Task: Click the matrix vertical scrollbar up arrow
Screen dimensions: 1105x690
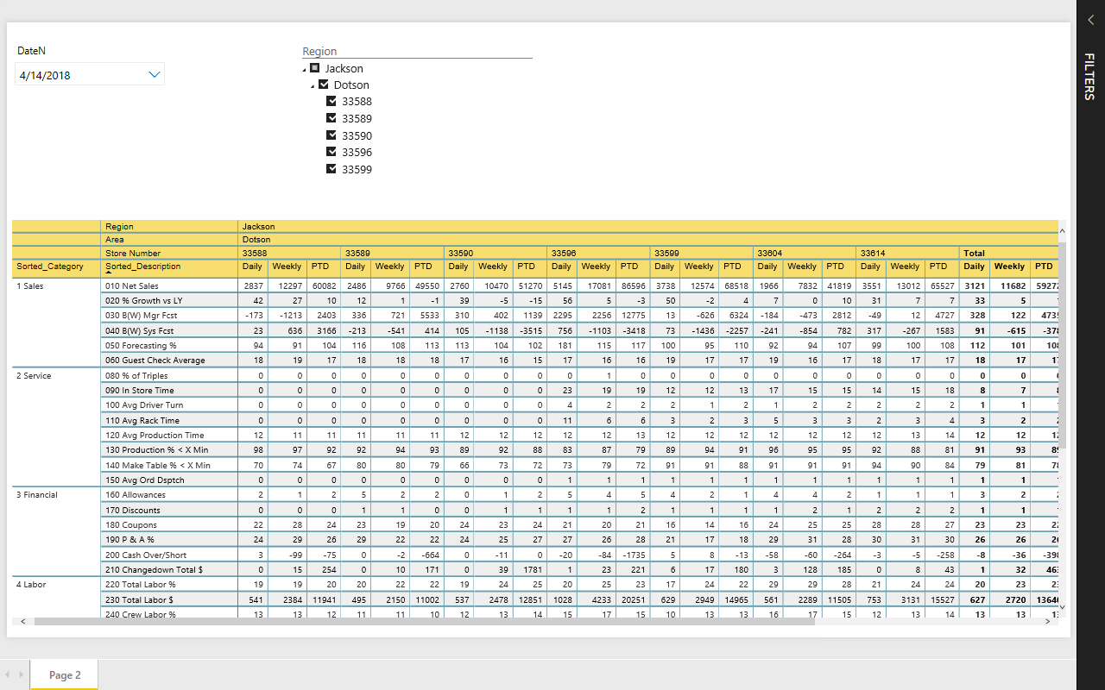Action: click(1062, 230)
